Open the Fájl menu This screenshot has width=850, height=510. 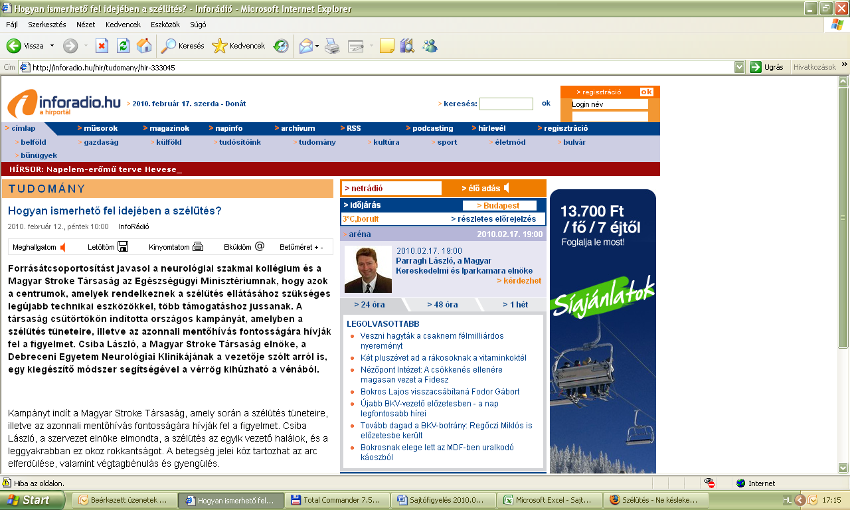[11, 25]
